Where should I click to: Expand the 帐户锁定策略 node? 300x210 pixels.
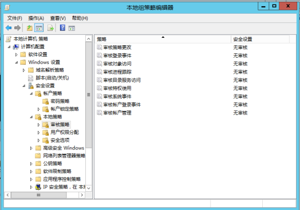pos(39,109)
